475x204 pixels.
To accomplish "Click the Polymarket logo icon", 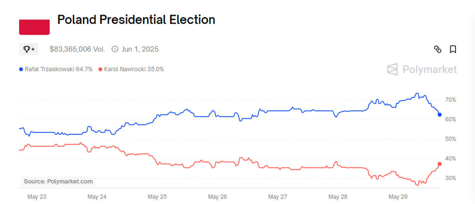I will point(393,69).
